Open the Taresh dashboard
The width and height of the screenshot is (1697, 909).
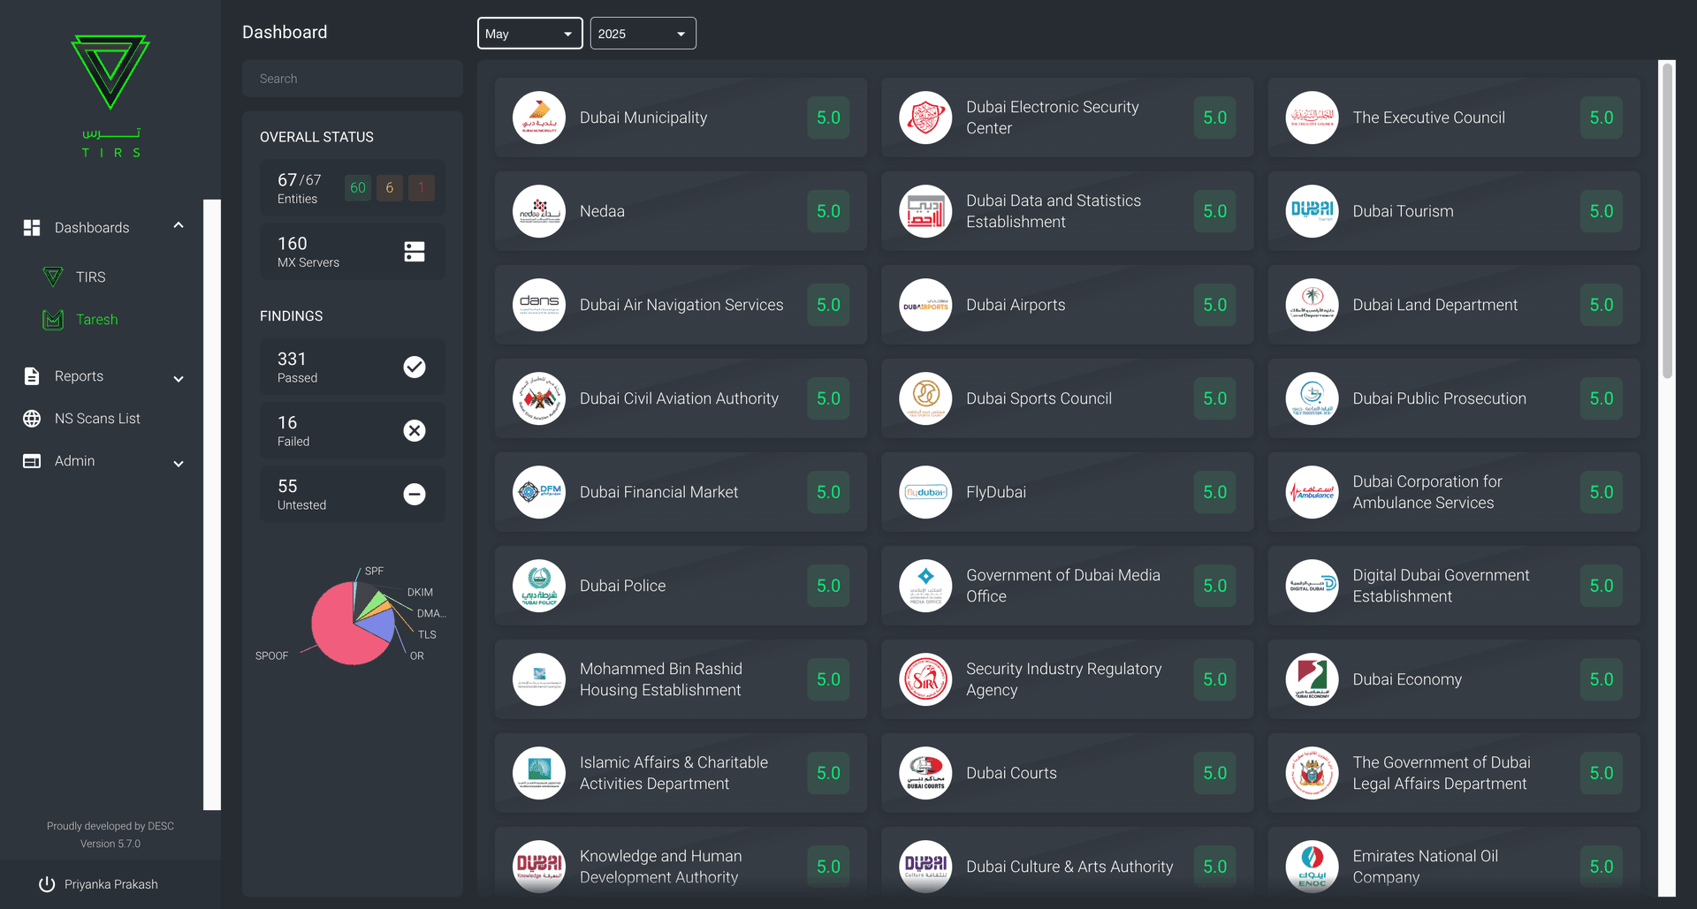pyautogui.click(x=96, y=320)
